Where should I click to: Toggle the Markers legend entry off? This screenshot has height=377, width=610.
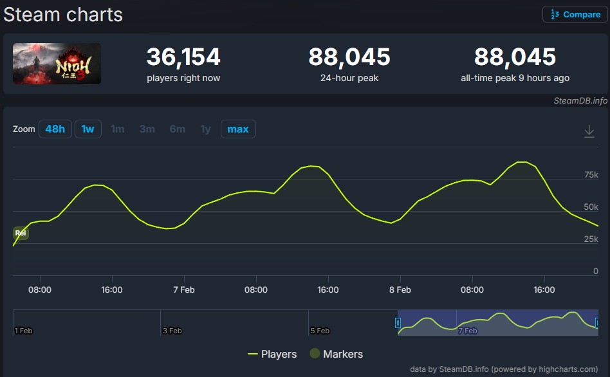[x=342, y=354]
